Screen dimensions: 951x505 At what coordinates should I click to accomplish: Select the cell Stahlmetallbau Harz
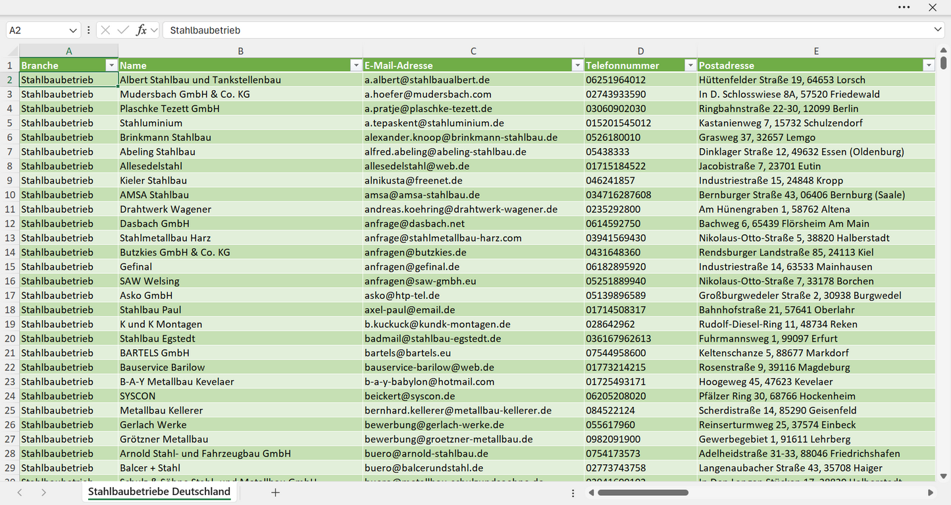click(x=240, y=238)
